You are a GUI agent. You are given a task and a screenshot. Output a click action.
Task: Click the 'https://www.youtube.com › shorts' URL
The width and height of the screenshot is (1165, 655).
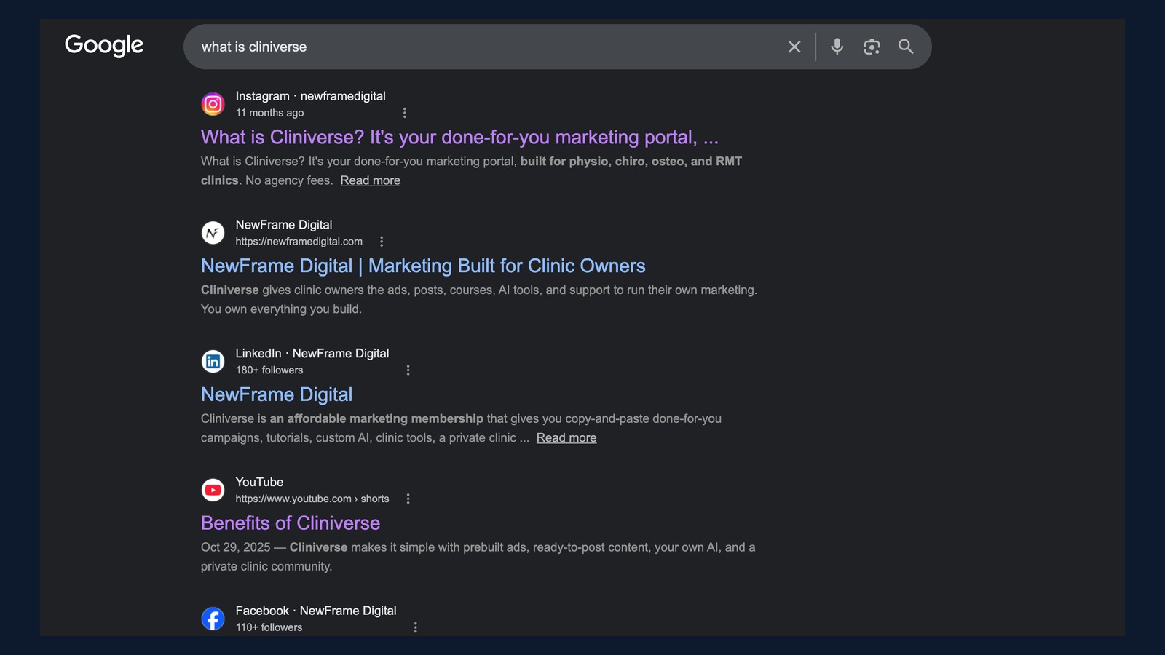point(312,499)
